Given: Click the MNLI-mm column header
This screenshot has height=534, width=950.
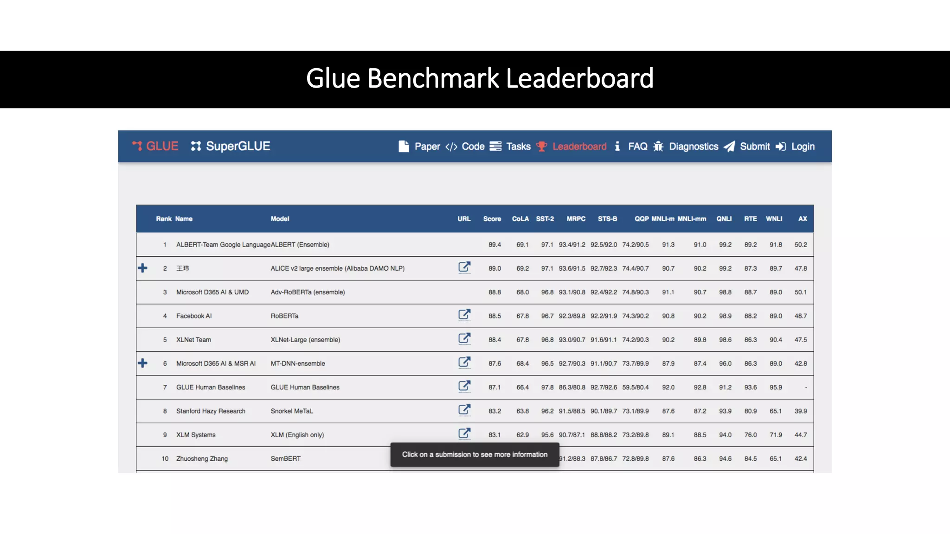Looking at the screenshot, I should (x=692, y=219).
